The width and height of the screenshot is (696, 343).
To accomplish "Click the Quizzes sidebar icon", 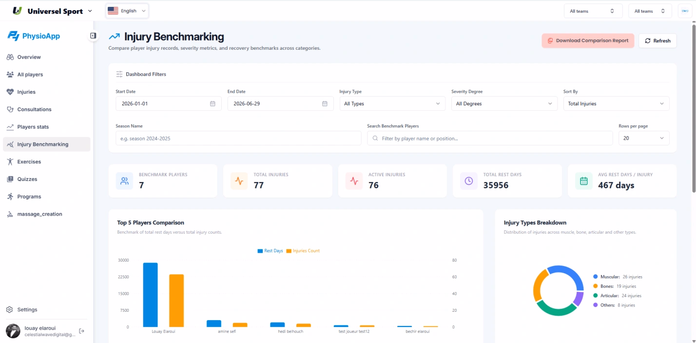I will coord(10,179).
